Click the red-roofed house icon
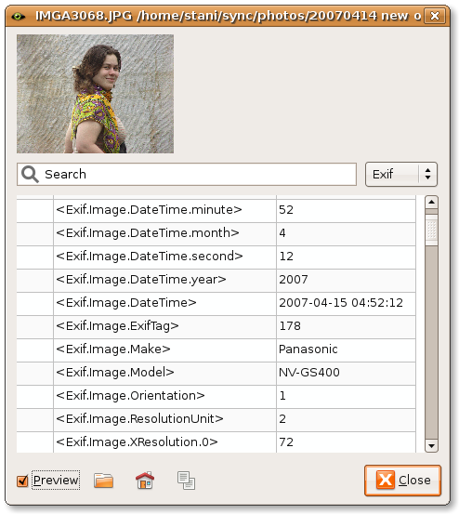The image size is (459, 514). click(x=145, y=481)
